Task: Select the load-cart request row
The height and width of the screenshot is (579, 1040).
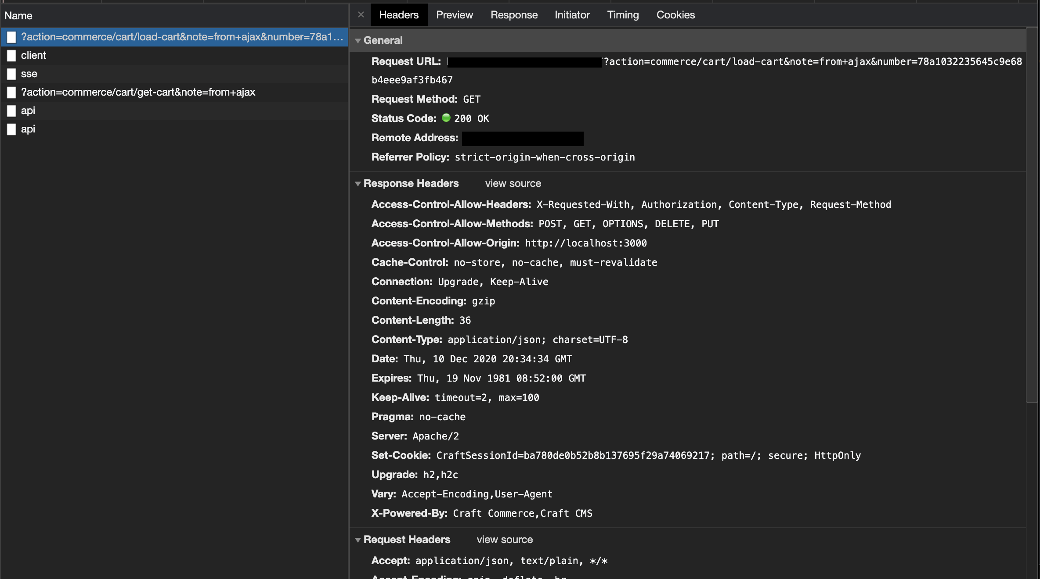Action: tap(174, 37)
